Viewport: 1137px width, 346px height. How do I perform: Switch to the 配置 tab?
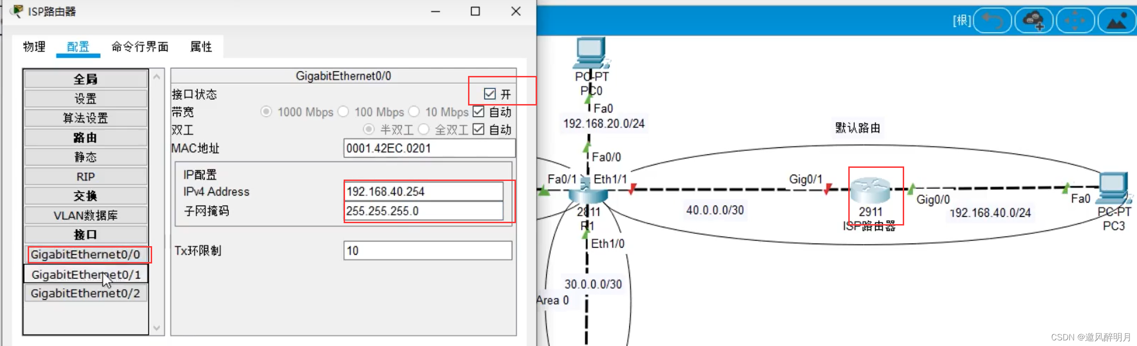tap(78, 46)
